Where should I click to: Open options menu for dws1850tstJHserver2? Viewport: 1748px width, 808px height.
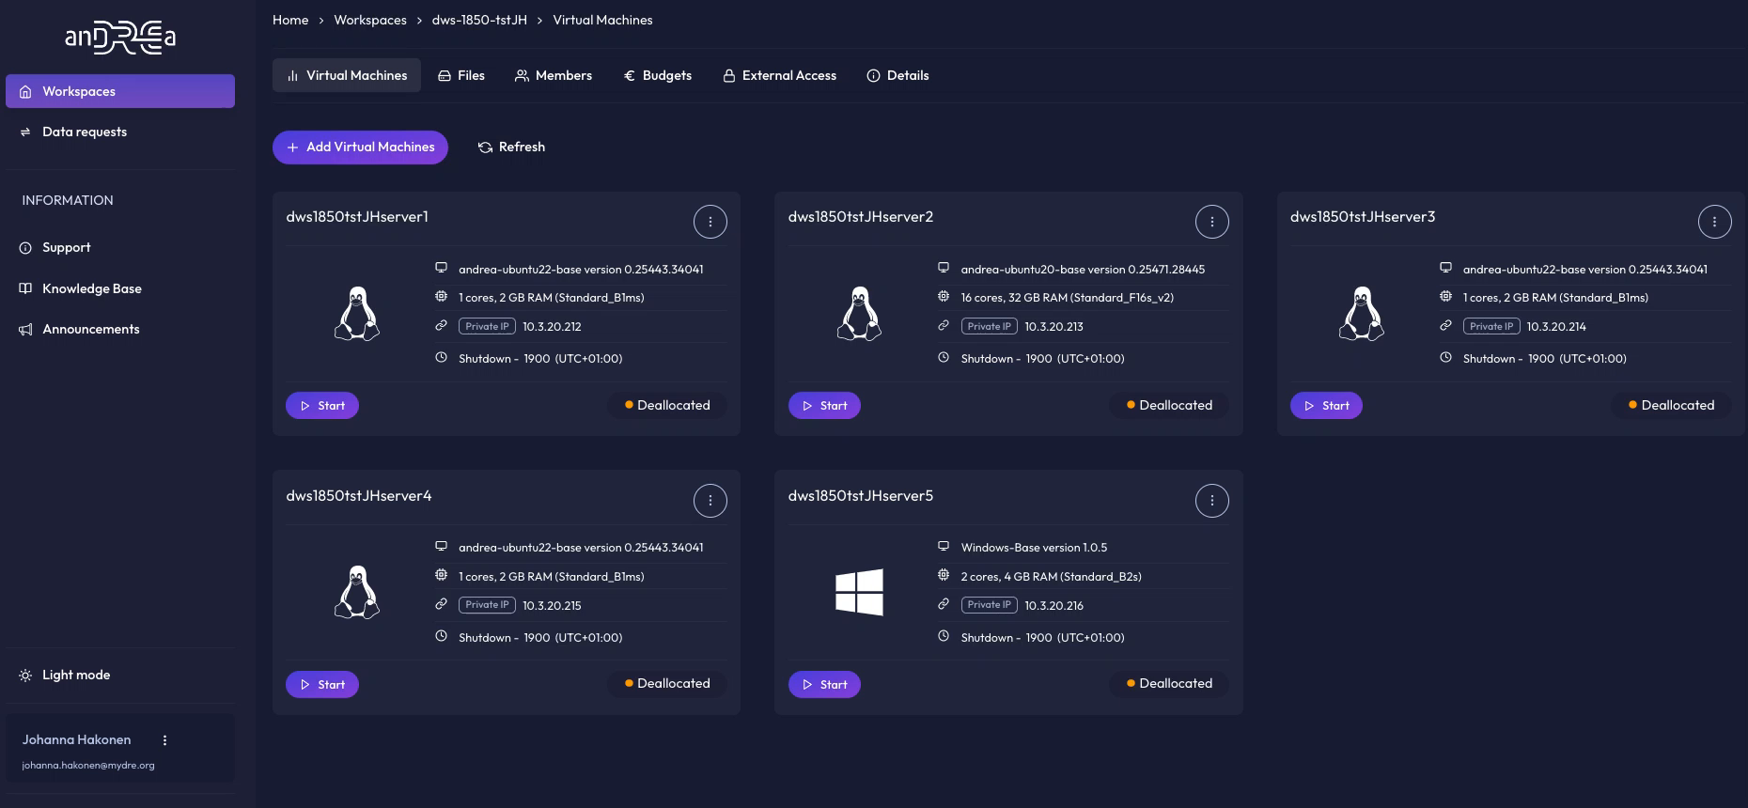click(1212, 222)
